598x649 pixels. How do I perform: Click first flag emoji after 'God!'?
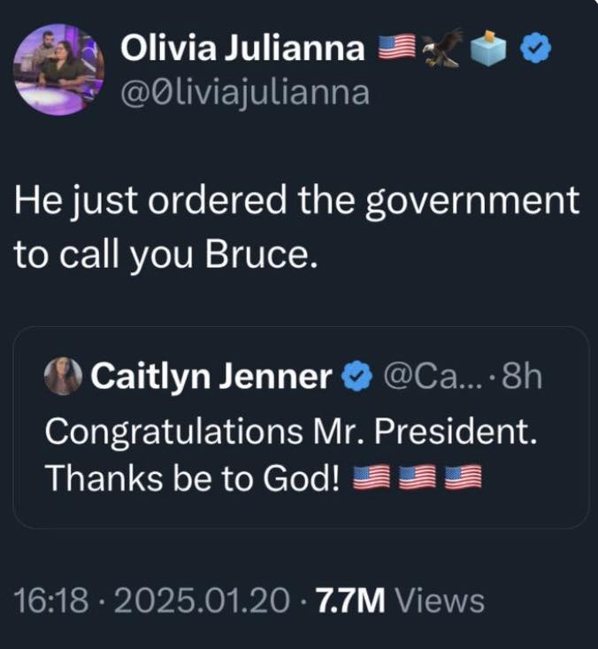[x=371, y=478]
